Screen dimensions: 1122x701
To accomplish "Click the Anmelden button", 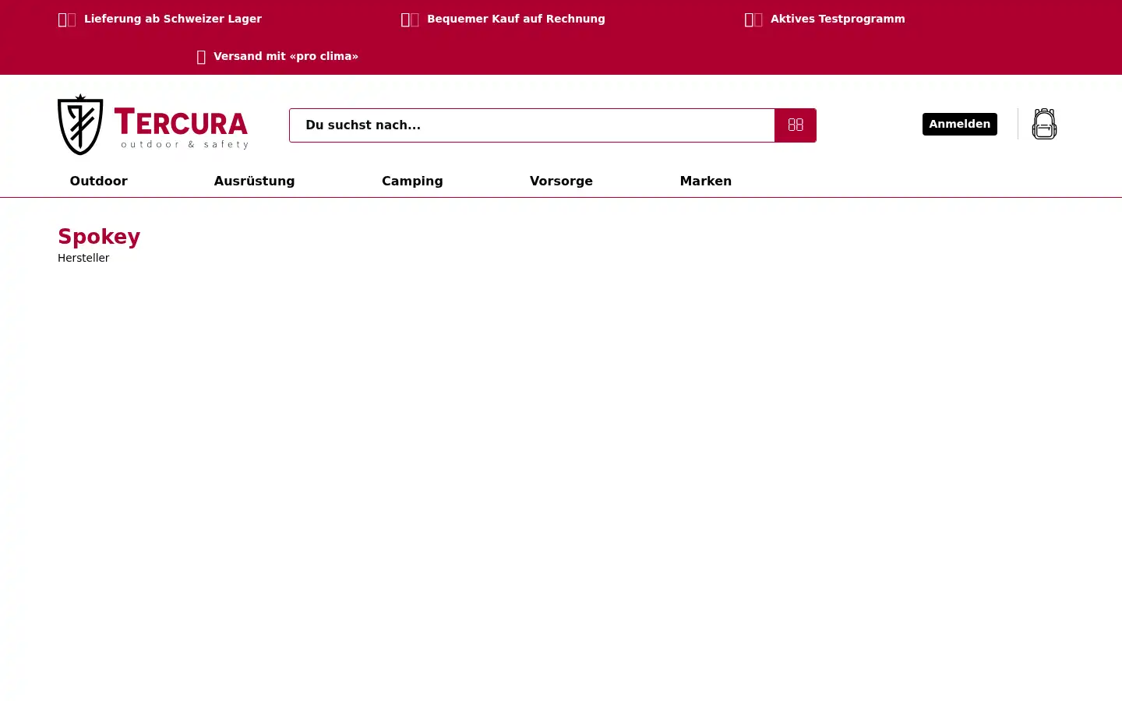I will 960,124.
